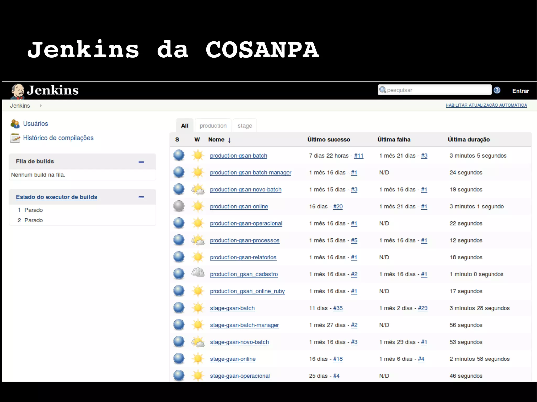Click blue status ball for stage-gsan-online
The width and height of the screenshot is (537, 402).
[x=179, y=359]
